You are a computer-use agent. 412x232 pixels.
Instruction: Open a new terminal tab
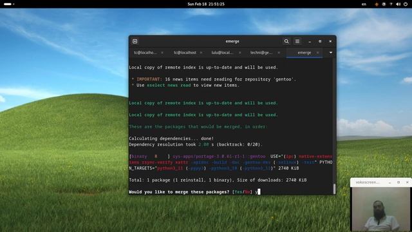tap(135, 41)
